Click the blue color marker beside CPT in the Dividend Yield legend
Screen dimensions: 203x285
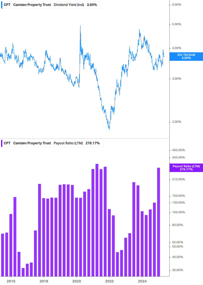pyautogui.click(x=2, y=5)
